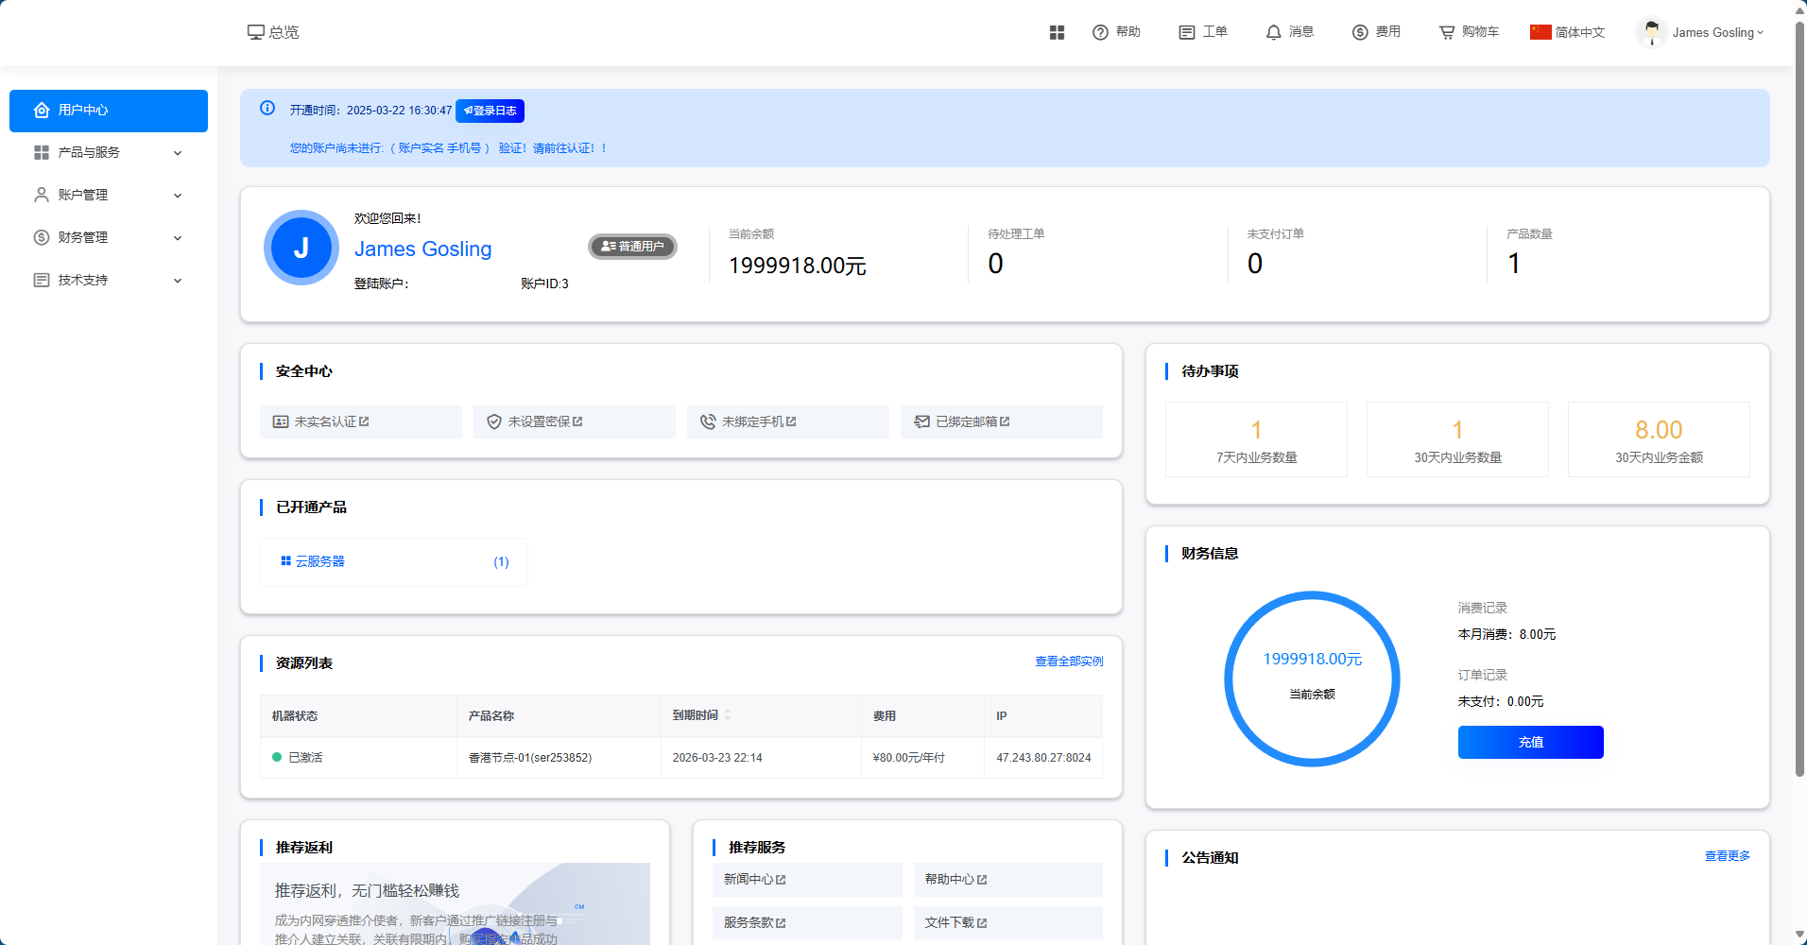Viewport: 1807px width, 945px height.
Task: Open the 帮助 help icon
Action: 1100,32
